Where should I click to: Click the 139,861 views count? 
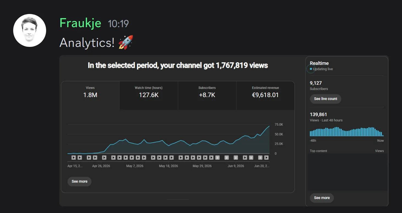pyautogui.click(x=319, y=115)
